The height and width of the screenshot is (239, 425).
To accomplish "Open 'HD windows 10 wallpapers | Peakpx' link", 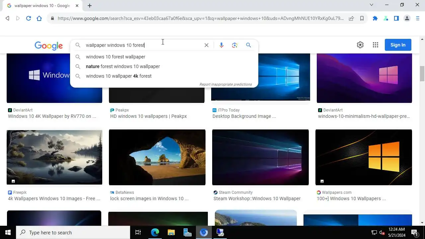I will pyautogui.click(x=148, y=116).
